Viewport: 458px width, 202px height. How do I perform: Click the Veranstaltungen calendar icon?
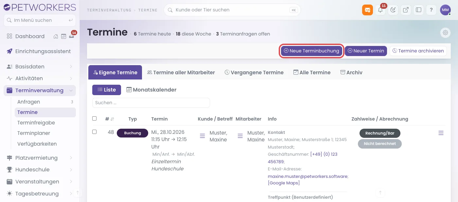coord(9,181)
